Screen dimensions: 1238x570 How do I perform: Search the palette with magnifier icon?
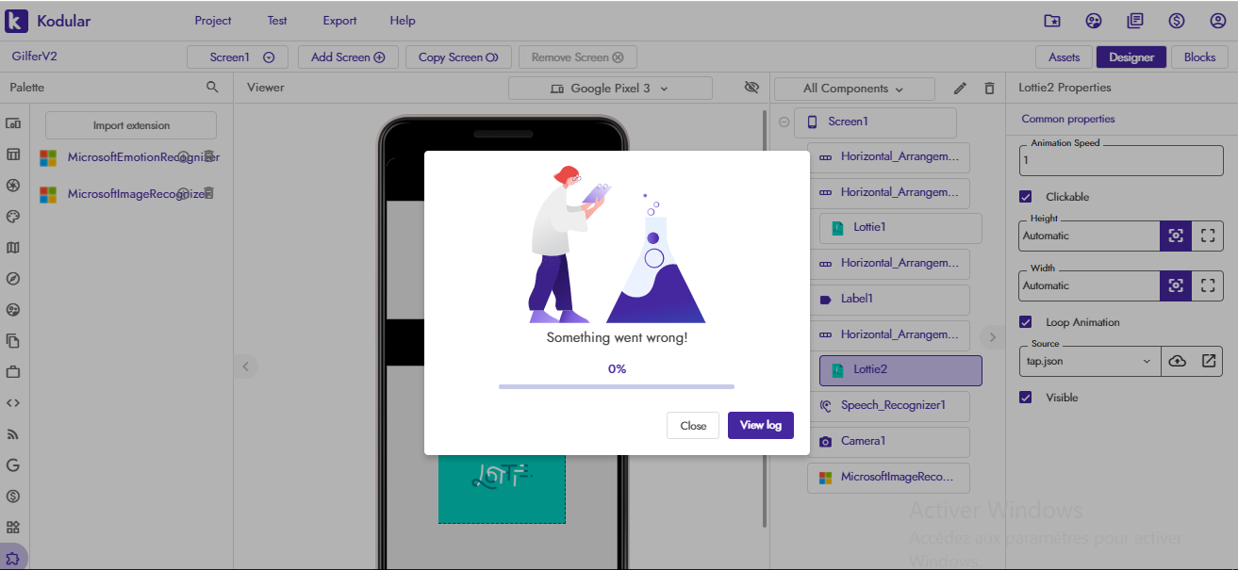coord(212,88)
